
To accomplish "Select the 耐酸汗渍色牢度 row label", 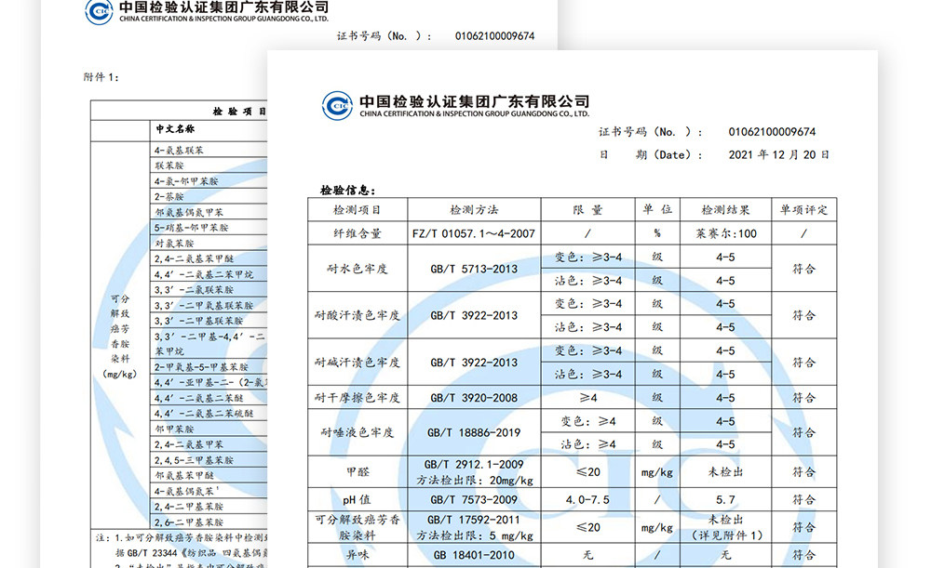I will click(x=357, y=315).
